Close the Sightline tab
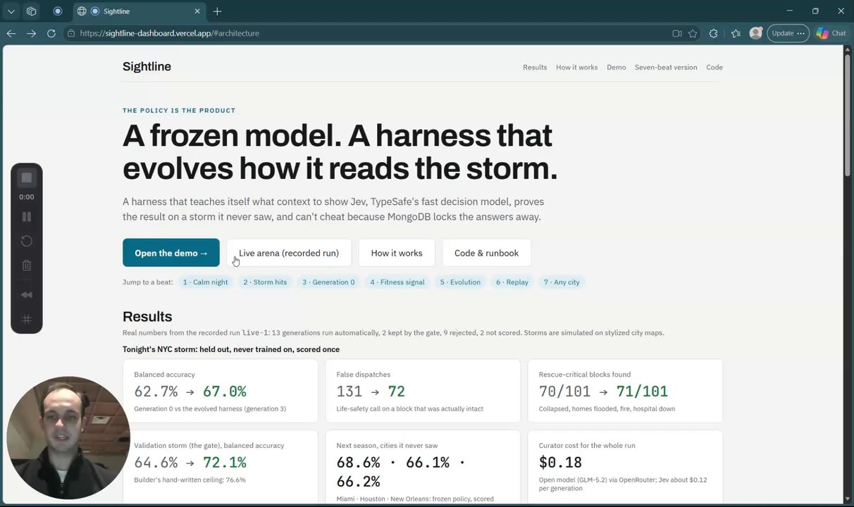The image size is (854, 507). (197, 11)
